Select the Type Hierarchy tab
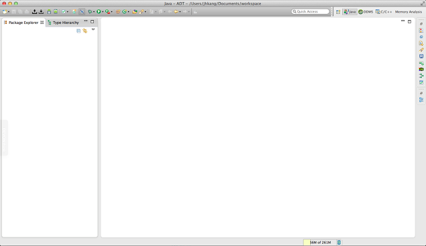426x246 pixels. point(64,23)
